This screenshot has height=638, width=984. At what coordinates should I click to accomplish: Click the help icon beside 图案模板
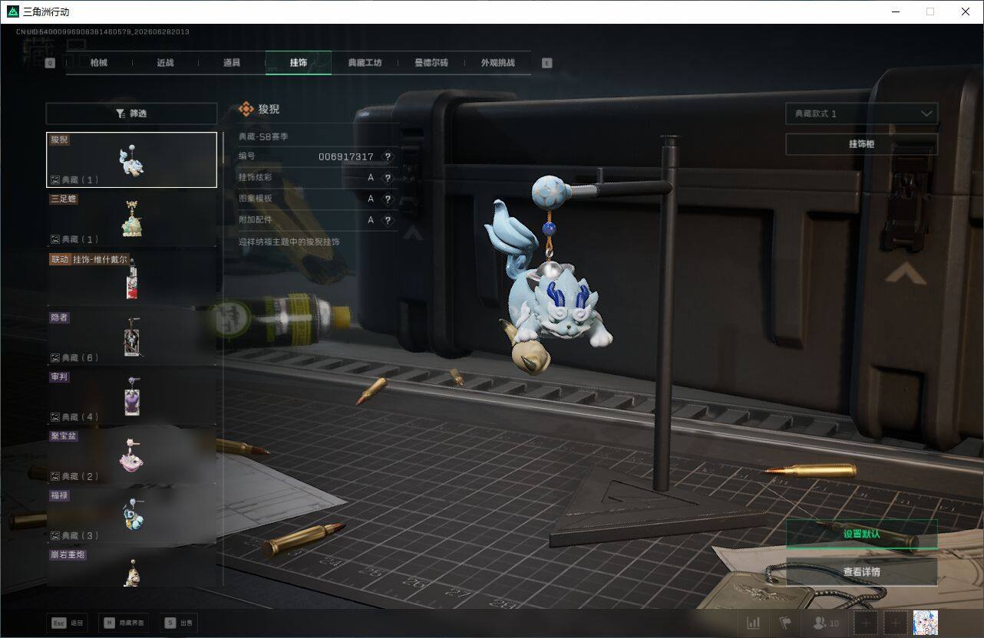[388, 199]
